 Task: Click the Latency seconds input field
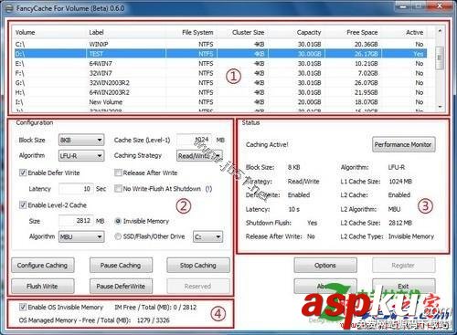coord(76,189)
